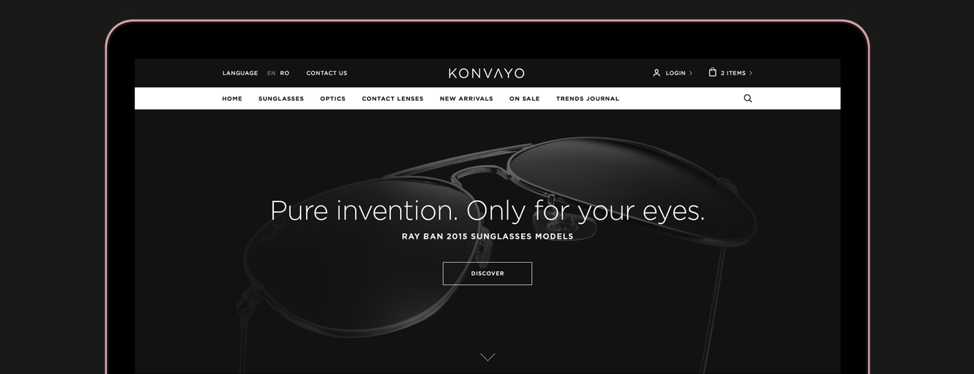The image size is (974, 374).
Task: Select On Sale menu item
Action: (x=524, y=99)
